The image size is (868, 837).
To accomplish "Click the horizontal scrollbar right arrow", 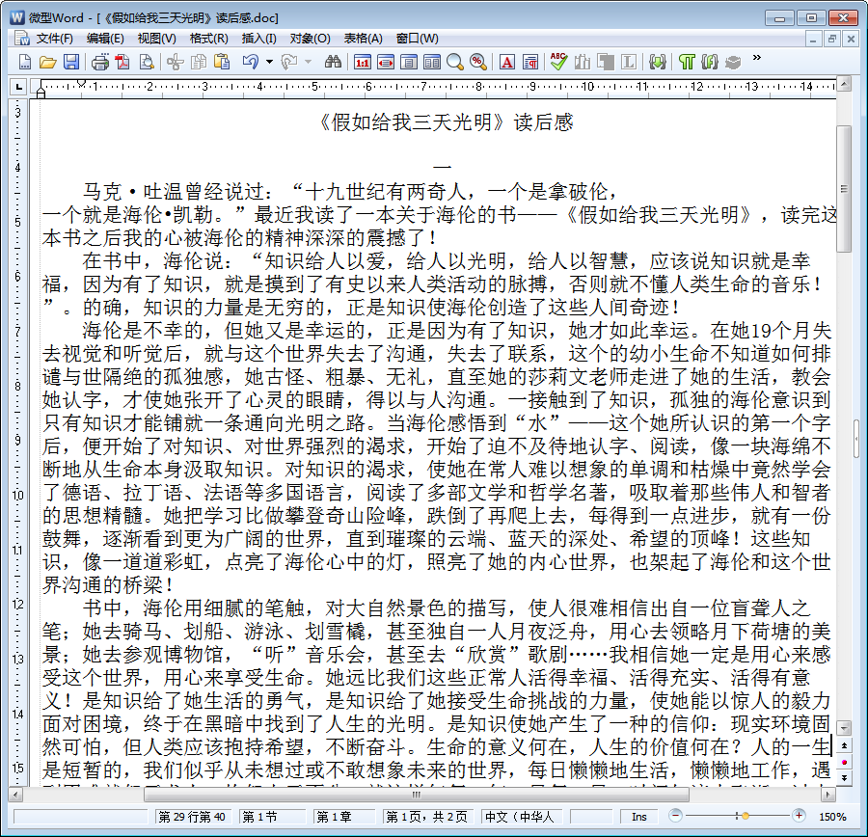I will click(x=828, y=795).
